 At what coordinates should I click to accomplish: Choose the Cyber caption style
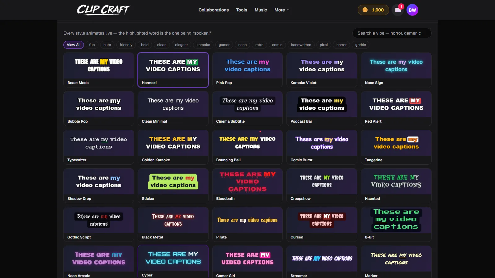pos(173,262)
